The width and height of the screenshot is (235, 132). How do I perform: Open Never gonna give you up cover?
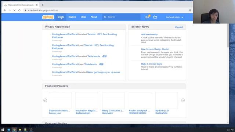(104, 72)
